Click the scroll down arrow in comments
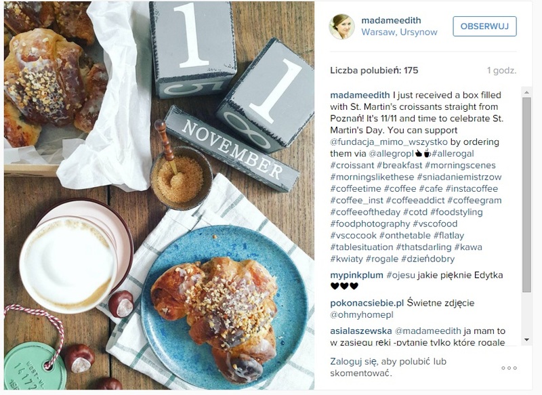The image size is (542, 395). [x=526, y=340]
